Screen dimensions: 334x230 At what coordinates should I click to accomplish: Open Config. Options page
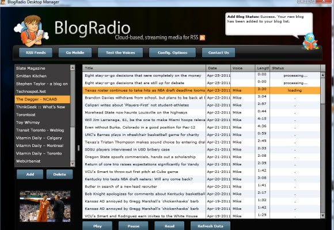[x=172, y=52]
